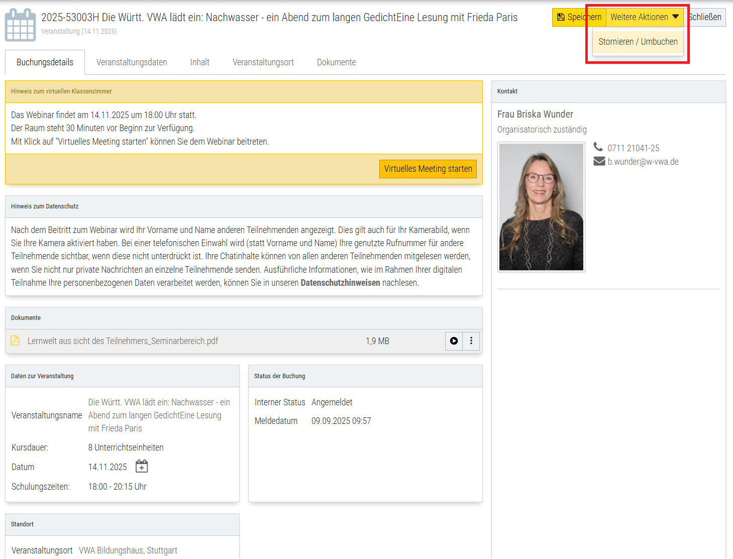Click the PDF file icon in Dokumente
Image resolution: width=733 pixels, height=559 pixels.
coord(15,341)
